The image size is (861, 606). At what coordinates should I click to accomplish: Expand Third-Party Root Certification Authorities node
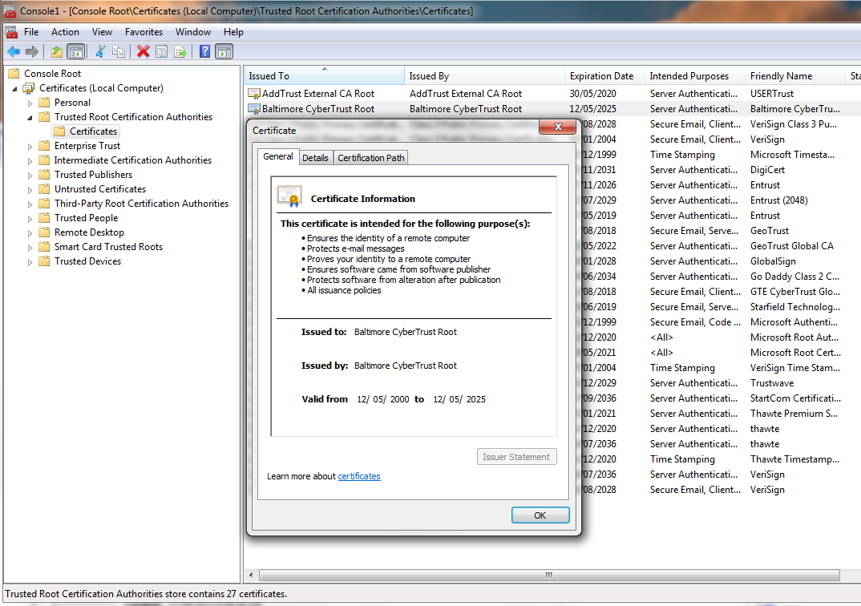pyautogui.click(x=30, y=204)
